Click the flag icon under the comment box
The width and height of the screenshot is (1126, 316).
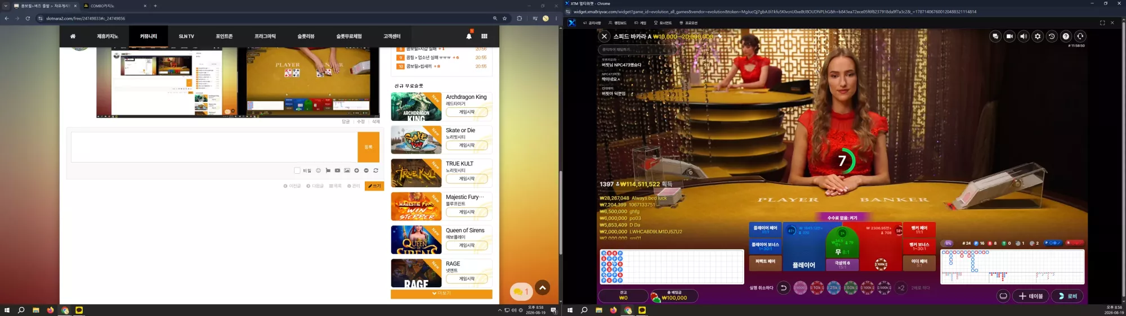click(x=328, y=170)
